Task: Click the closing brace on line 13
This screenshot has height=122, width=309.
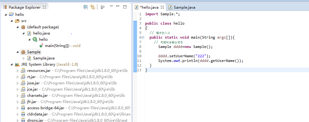Action: [146, 70]
